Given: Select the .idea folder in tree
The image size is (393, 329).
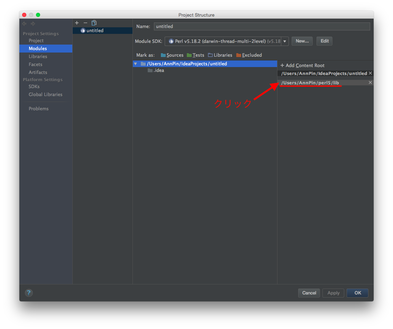Looking at the screenshot, I should (x=158, y=70).
